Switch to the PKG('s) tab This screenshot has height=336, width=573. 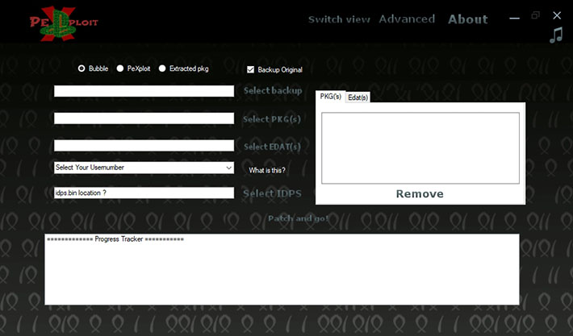coord(330,97)
